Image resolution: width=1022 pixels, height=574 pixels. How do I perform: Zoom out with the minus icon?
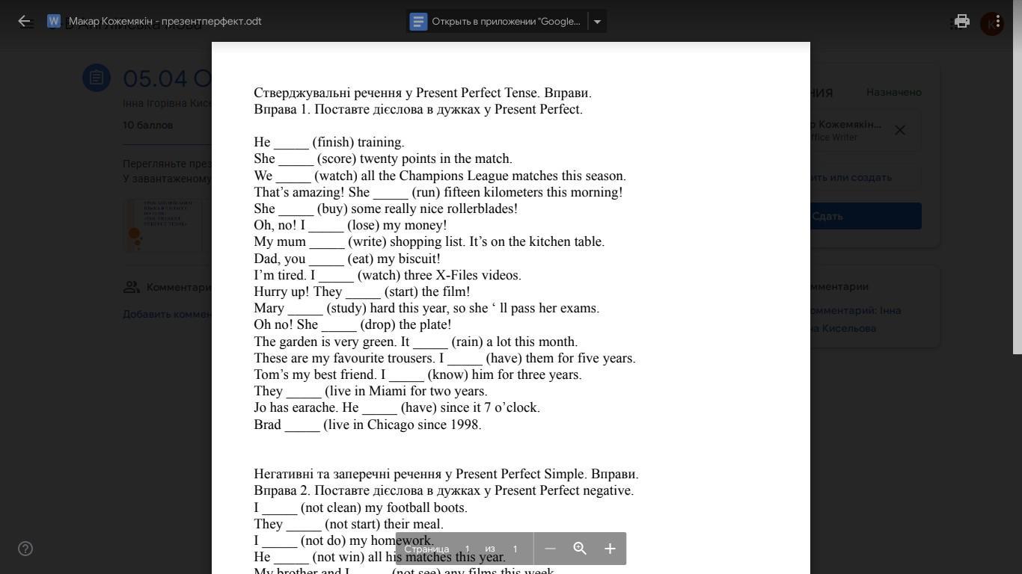pyautogui.click(x=550, y=549)
